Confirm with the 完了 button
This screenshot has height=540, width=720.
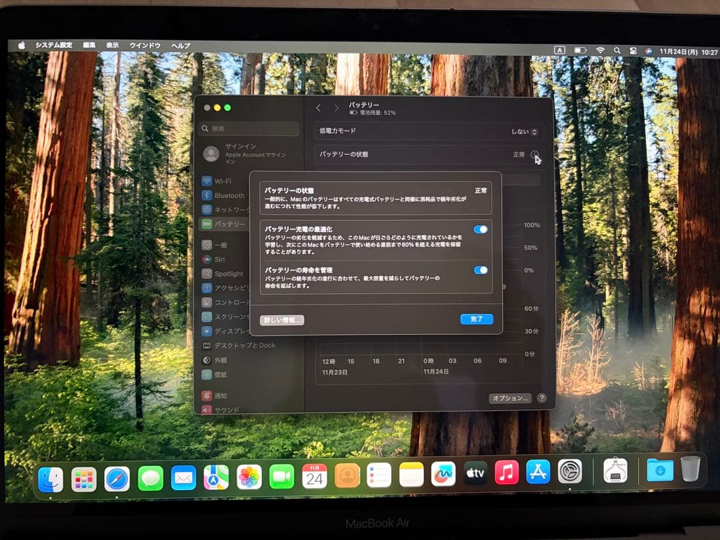(476, 319)
